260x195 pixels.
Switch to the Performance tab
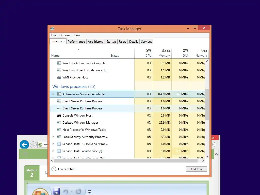tap(76, 42)
